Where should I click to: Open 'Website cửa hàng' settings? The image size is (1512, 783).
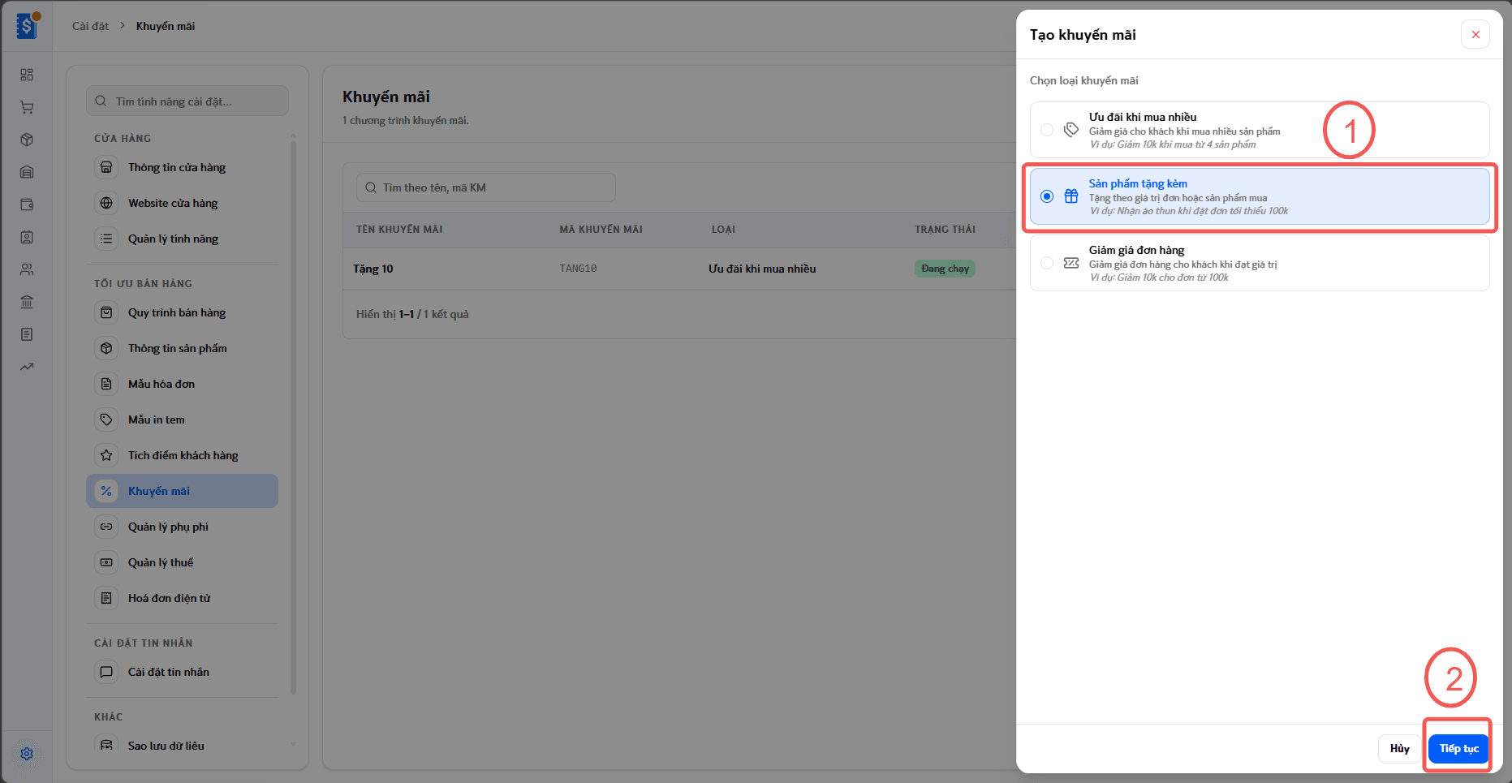tap(182, 203)
